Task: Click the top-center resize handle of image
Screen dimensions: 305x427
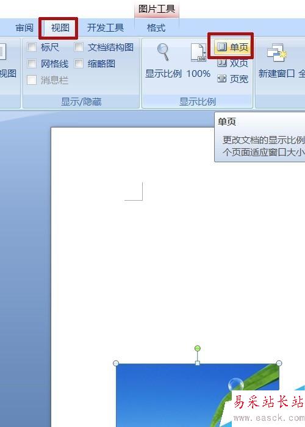Action: pyautogui.click(x=198, y=363)
